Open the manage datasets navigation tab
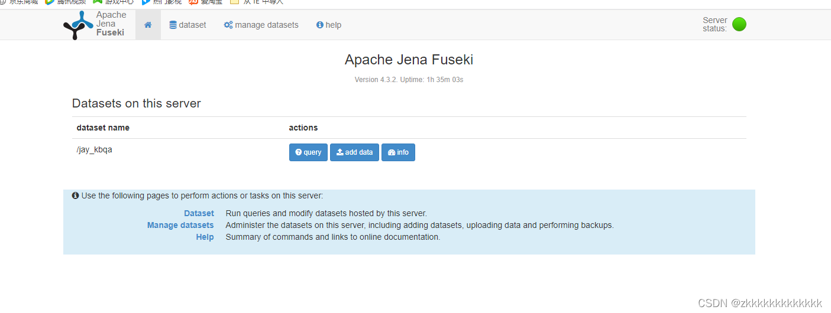The height and width of the screenshot is (313, 831). (x=261, y=25)
